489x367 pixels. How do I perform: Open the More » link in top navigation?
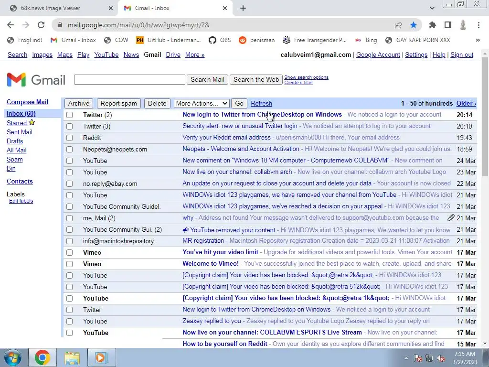[x=195, y=54]
